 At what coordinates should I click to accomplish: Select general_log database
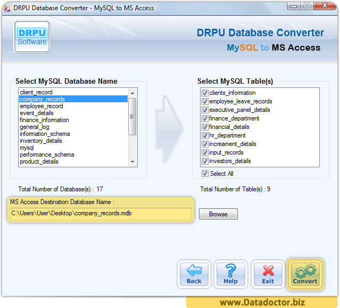tap(73, 127)
